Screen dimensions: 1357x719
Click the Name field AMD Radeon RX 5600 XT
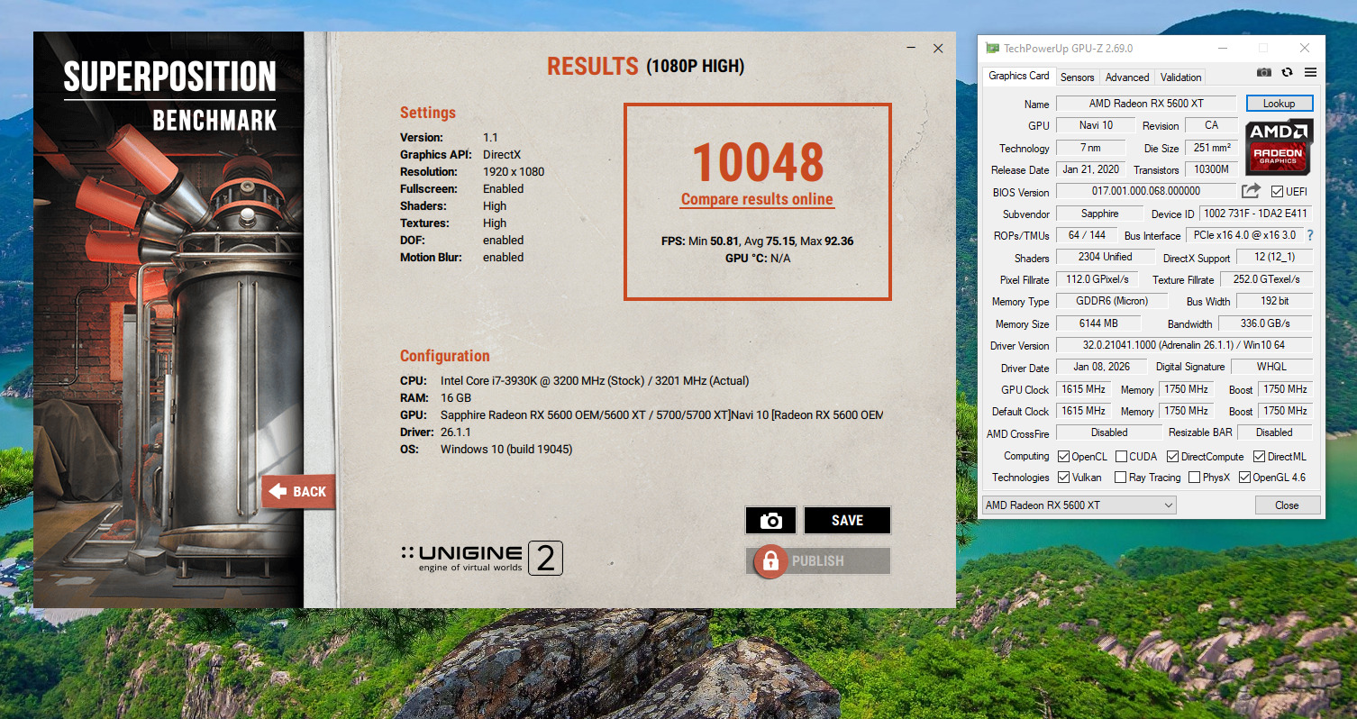point(1146,104)
